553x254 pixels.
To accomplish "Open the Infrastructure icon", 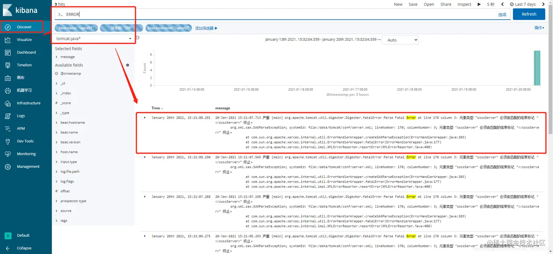I will click(x=8, y=103).
